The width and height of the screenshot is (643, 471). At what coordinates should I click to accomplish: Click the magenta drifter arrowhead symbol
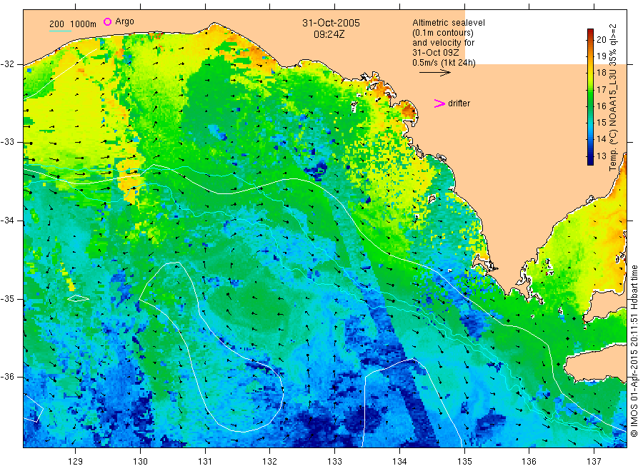coord(439,103)
